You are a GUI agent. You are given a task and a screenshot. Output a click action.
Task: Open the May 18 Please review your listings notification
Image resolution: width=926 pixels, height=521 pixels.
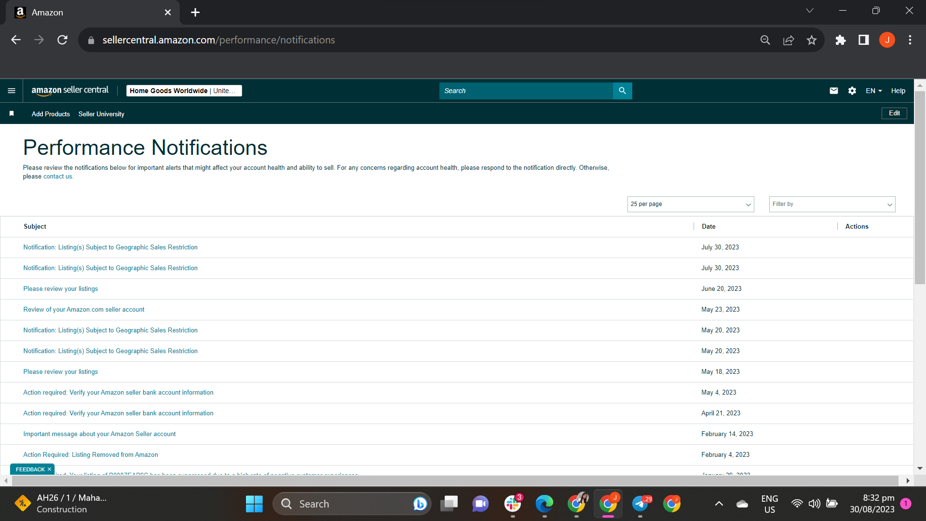60,372
